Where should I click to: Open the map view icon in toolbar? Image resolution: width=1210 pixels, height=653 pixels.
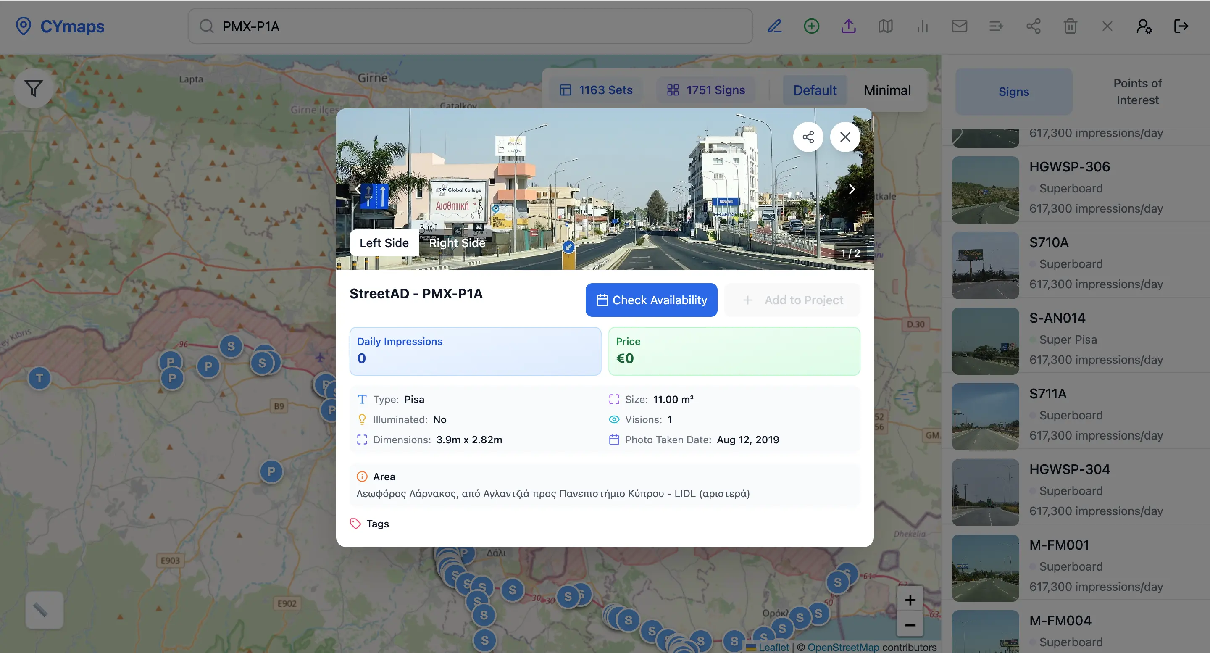point(885,26)
